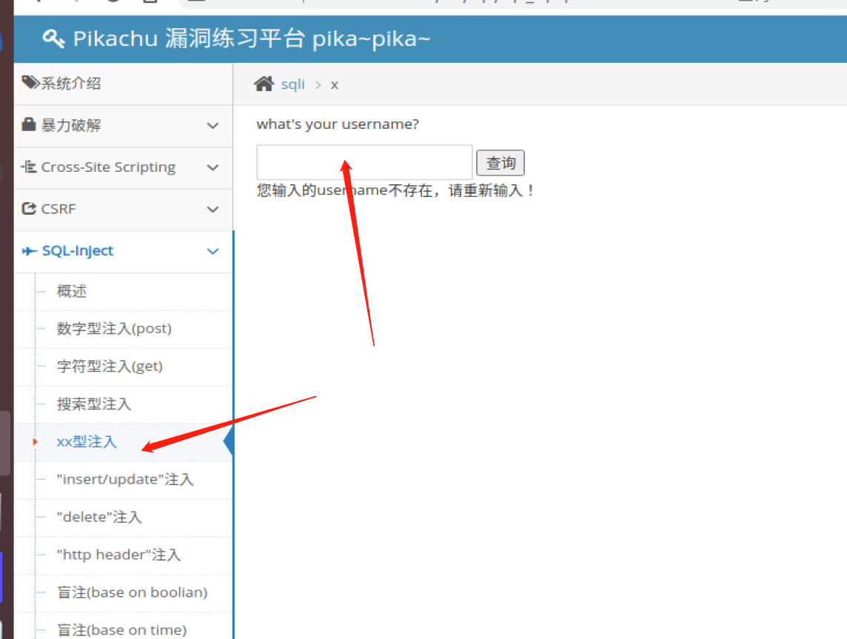Image resolution: width=847 pixels, height=639 pixels.
Task: Open the Cross-Site Scripting menu
Action: pos(123,167)
